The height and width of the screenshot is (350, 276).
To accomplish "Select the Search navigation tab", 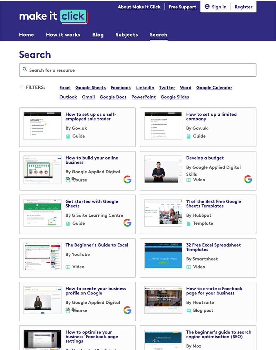I will click(x=158, y=35).
